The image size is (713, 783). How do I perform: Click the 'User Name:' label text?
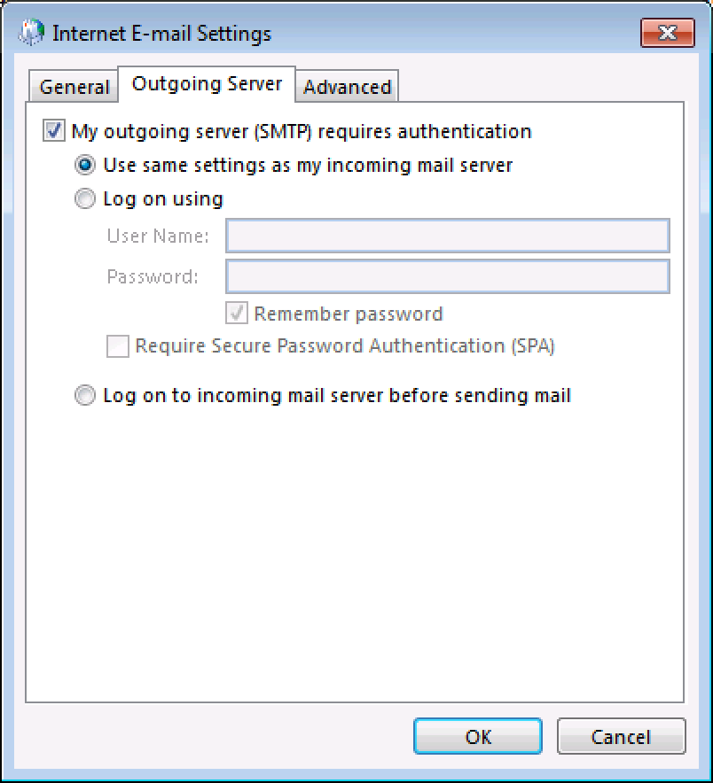(x=158, y=236)
